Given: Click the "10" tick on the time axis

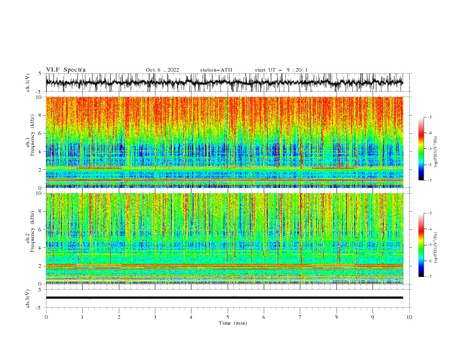Looking at the screenshot, I should coord(409,317).
